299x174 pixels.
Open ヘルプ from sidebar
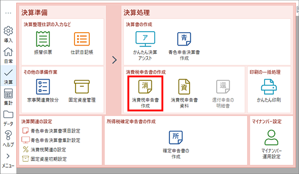pyautogui.click(x=8, y=139)
